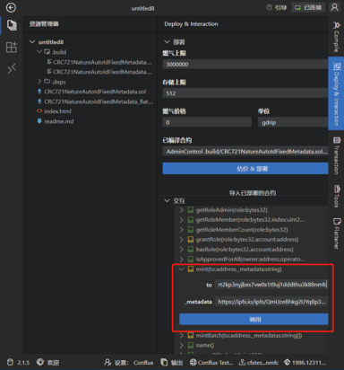Open the Flattener side tab
Screen dimensions: 344x370
[337, 233]
